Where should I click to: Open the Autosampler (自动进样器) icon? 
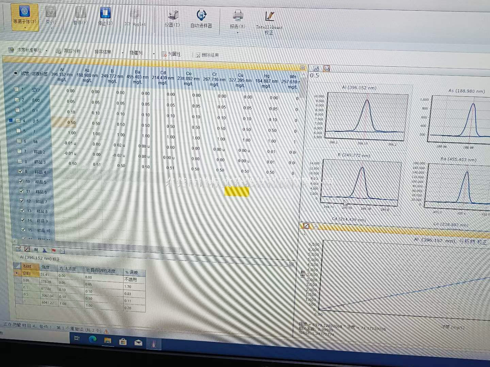pyautogui.click(x=201, y=15)
